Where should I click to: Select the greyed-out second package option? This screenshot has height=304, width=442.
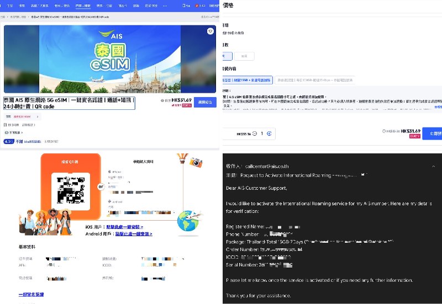pos(315,80)
